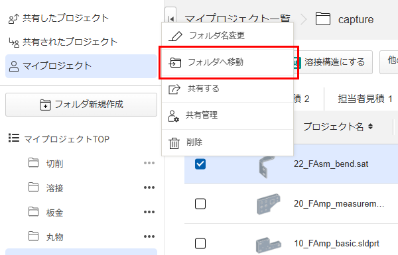This screenshot has height=255, width=398.
Task: Open the 板金 folder
Action: [54, 213]
